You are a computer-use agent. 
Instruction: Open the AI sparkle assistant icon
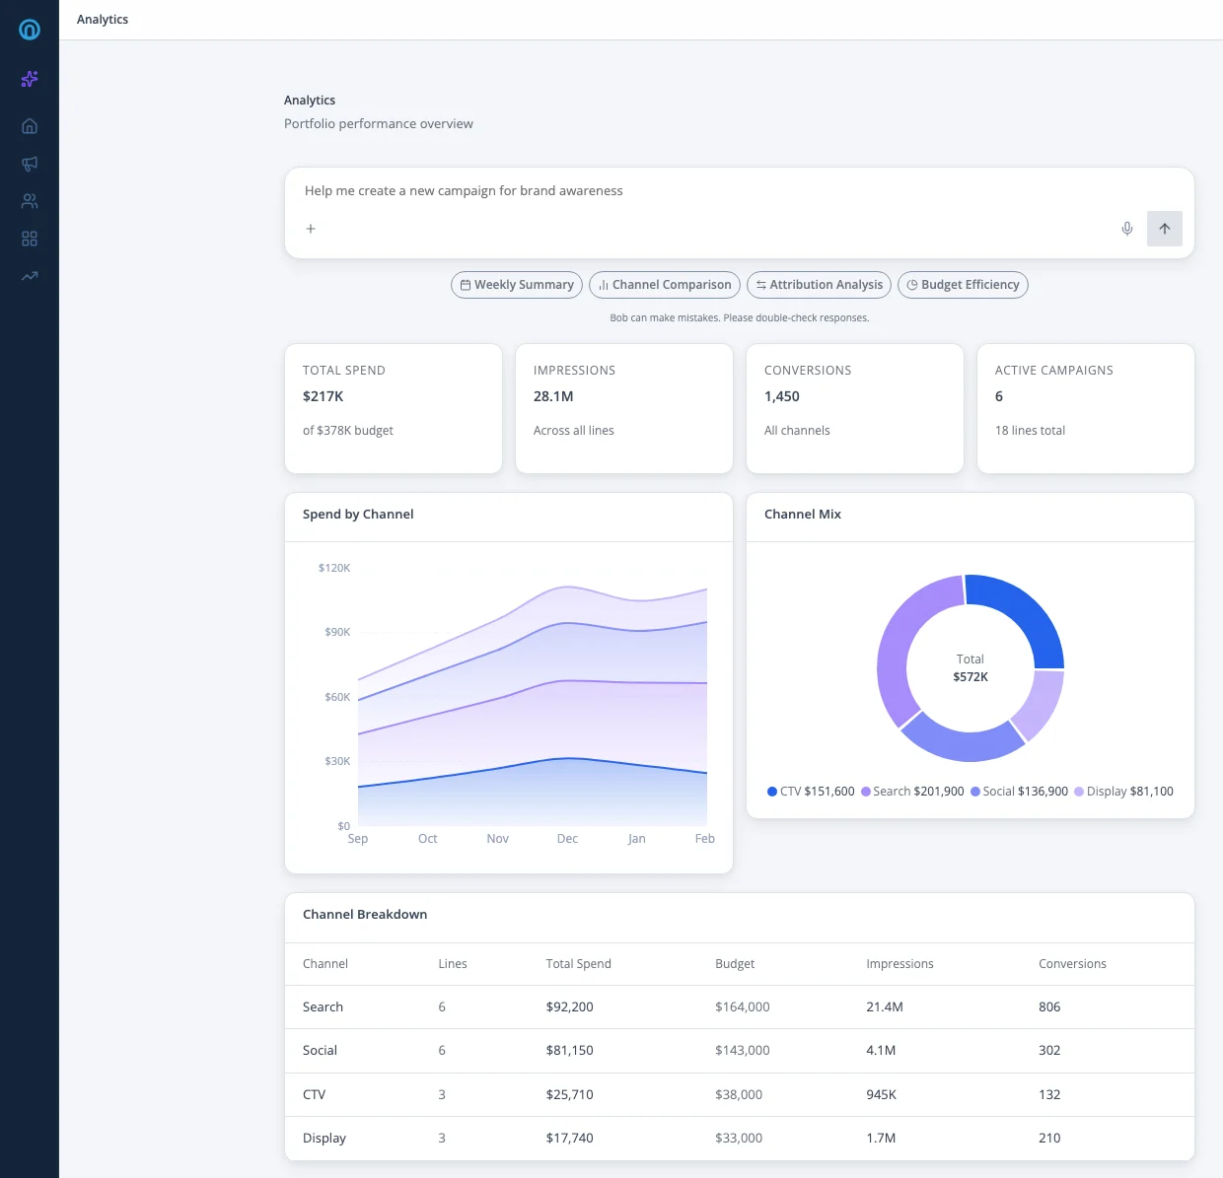(x=30, y=79)
